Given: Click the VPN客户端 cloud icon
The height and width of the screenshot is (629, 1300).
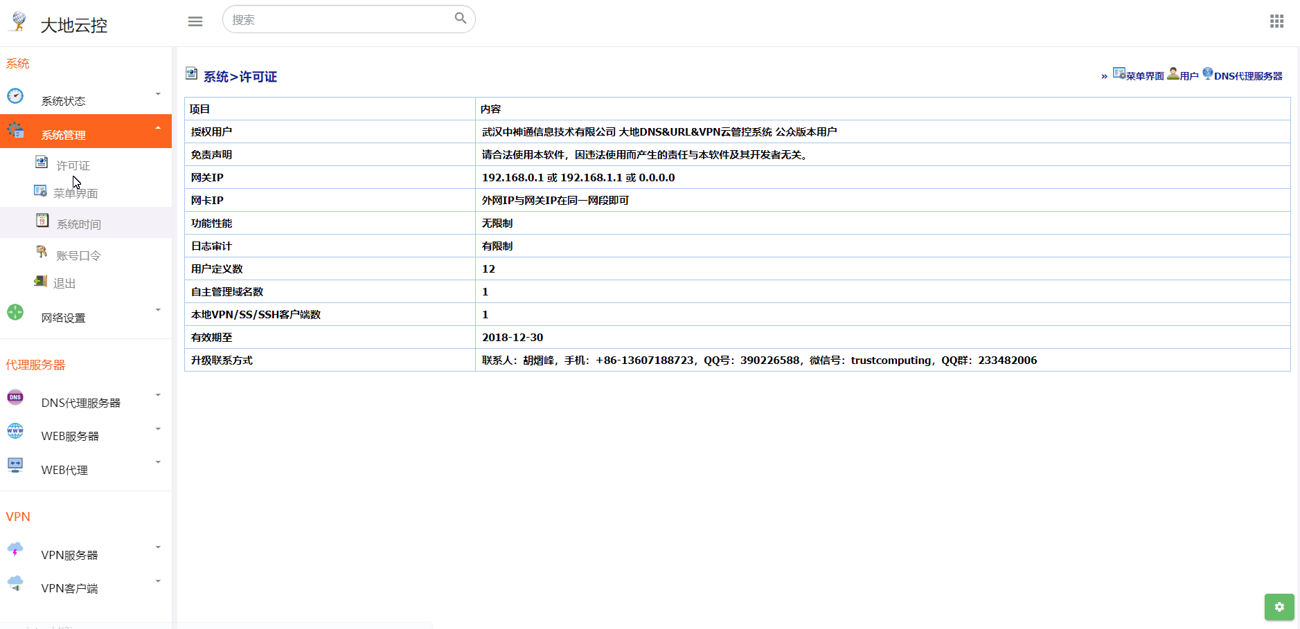Looking at the screenshot, I should click(15, 583).
